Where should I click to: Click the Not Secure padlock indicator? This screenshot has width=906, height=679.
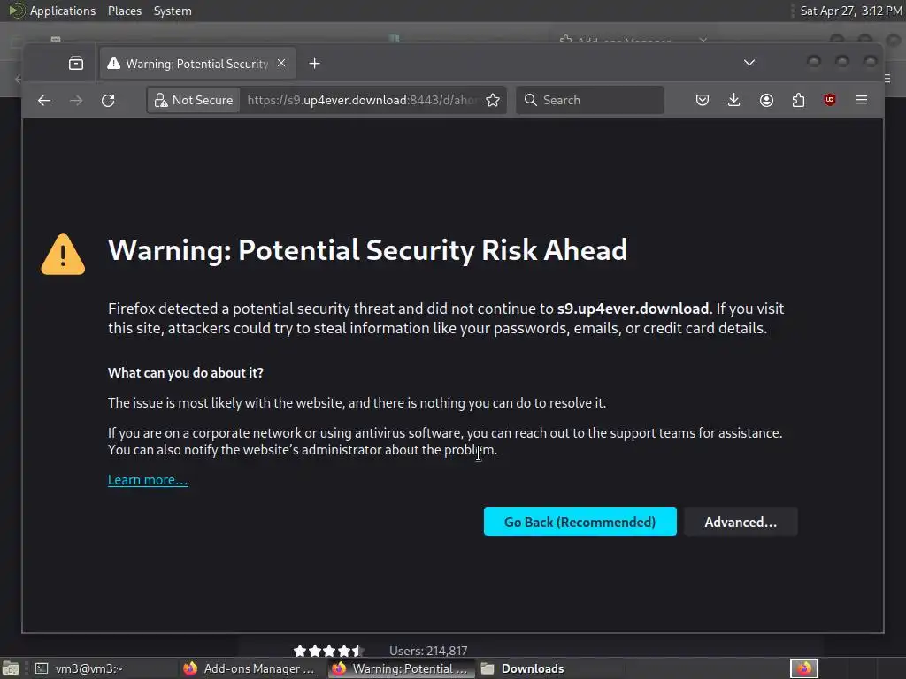(194, 100)
